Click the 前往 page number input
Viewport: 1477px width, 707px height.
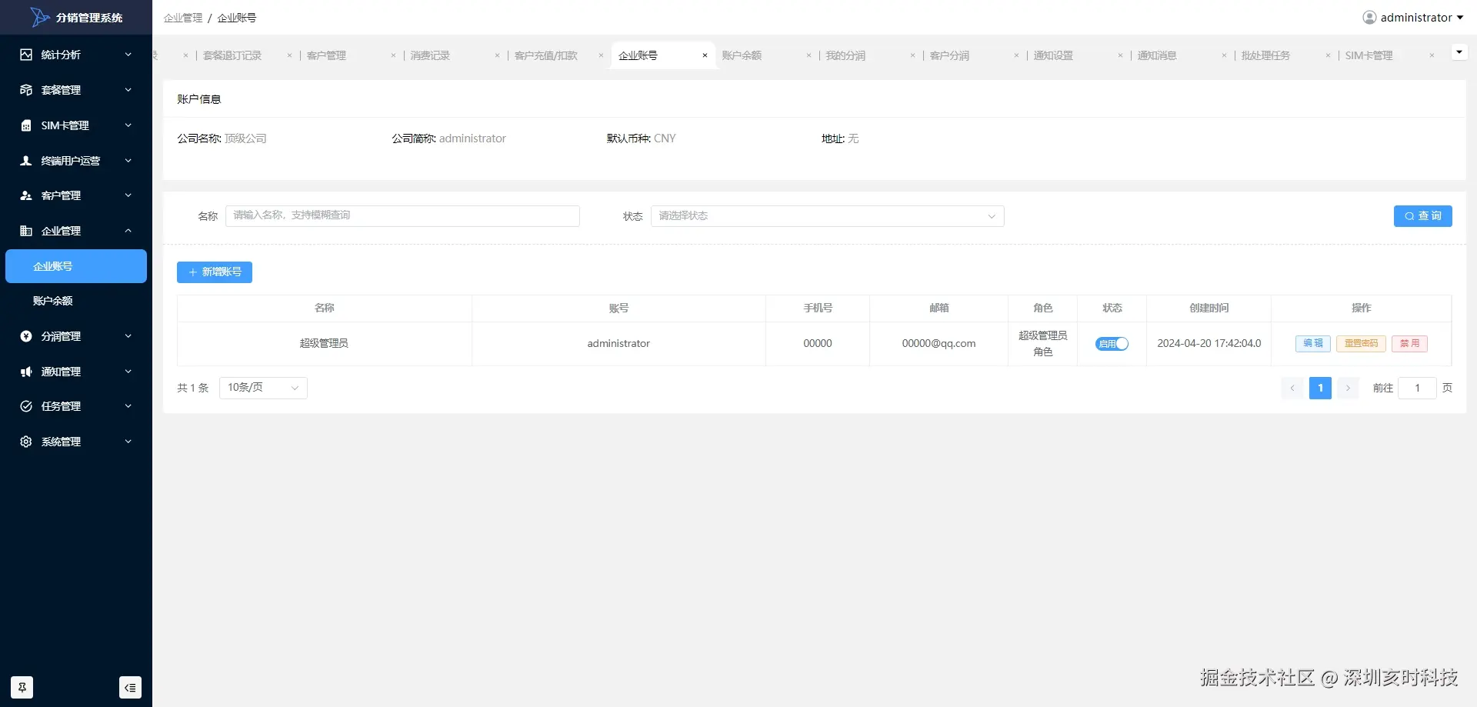click(x=1417, y=388)
